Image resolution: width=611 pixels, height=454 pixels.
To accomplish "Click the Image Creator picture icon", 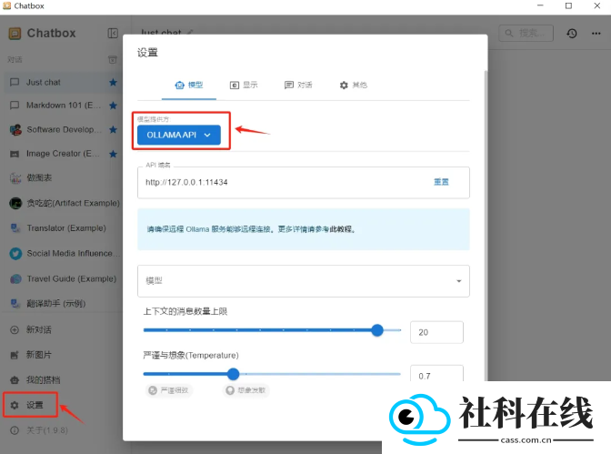I will click(15, 154).
